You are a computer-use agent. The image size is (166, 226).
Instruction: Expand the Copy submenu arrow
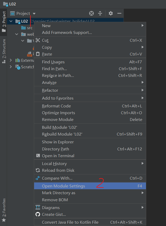tap(143, 47)
